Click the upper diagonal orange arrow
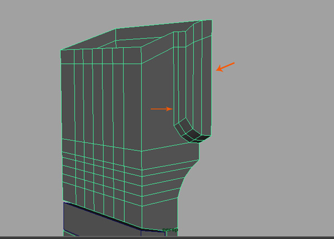334x239 pixels. click(225, 67)
